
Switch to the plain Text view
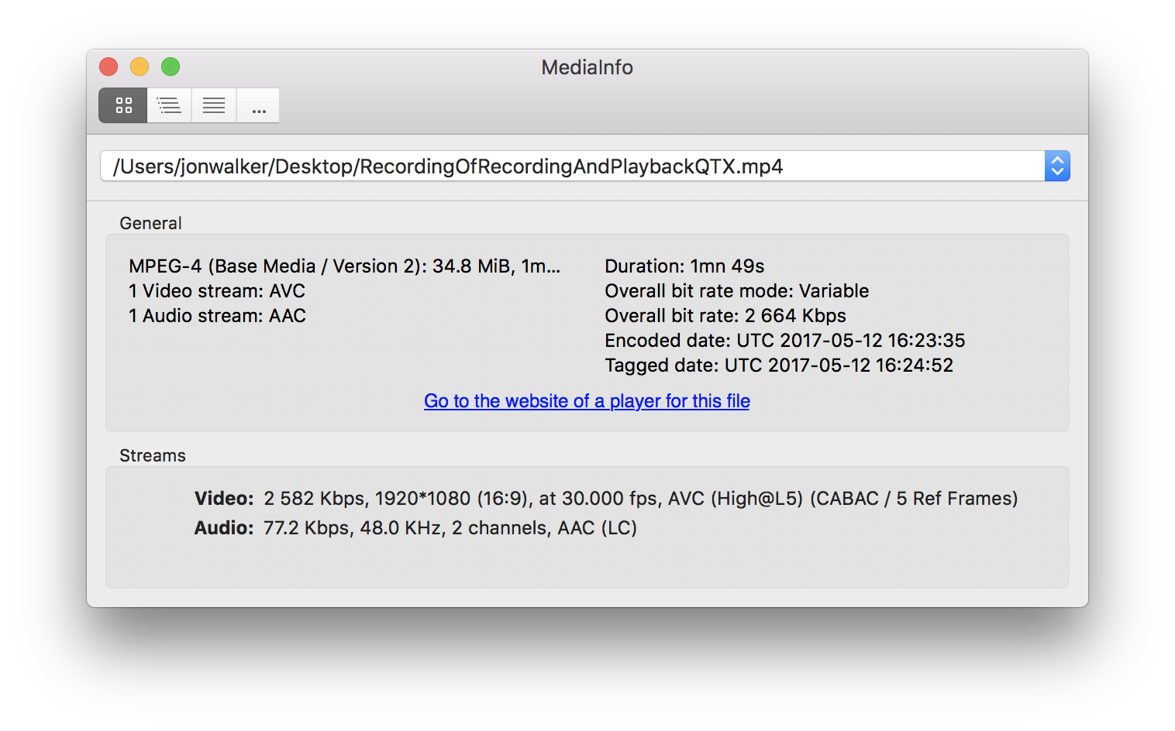point(214,105)
